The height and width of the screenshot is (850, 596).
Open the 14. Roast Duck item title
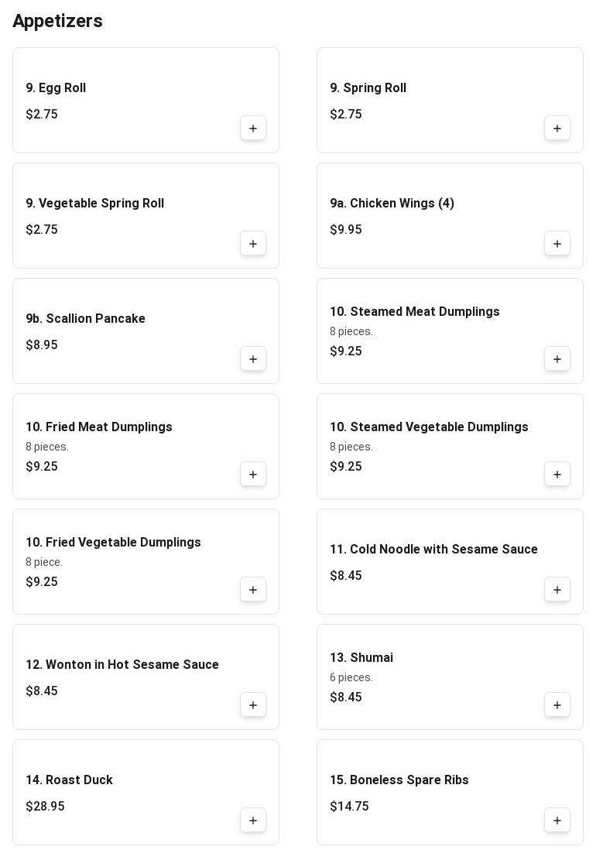[x=70, y=780]
